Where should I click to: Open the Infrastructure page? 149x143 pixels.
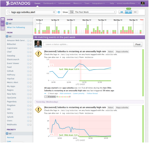(x=64, y=3)
